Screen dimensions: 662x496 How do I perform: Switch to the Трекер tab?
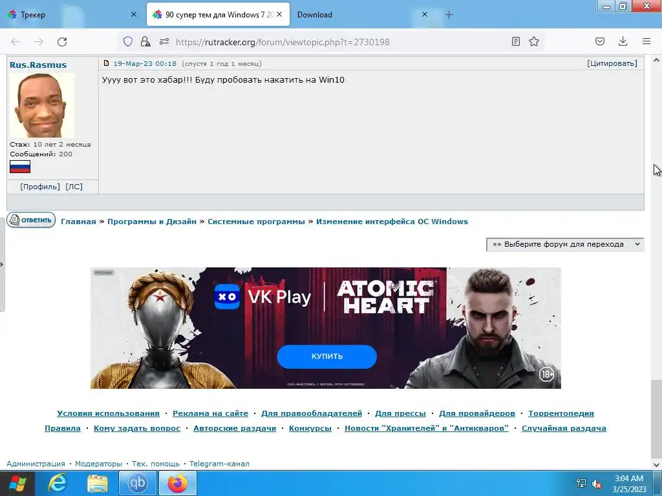tap(71, 14)
